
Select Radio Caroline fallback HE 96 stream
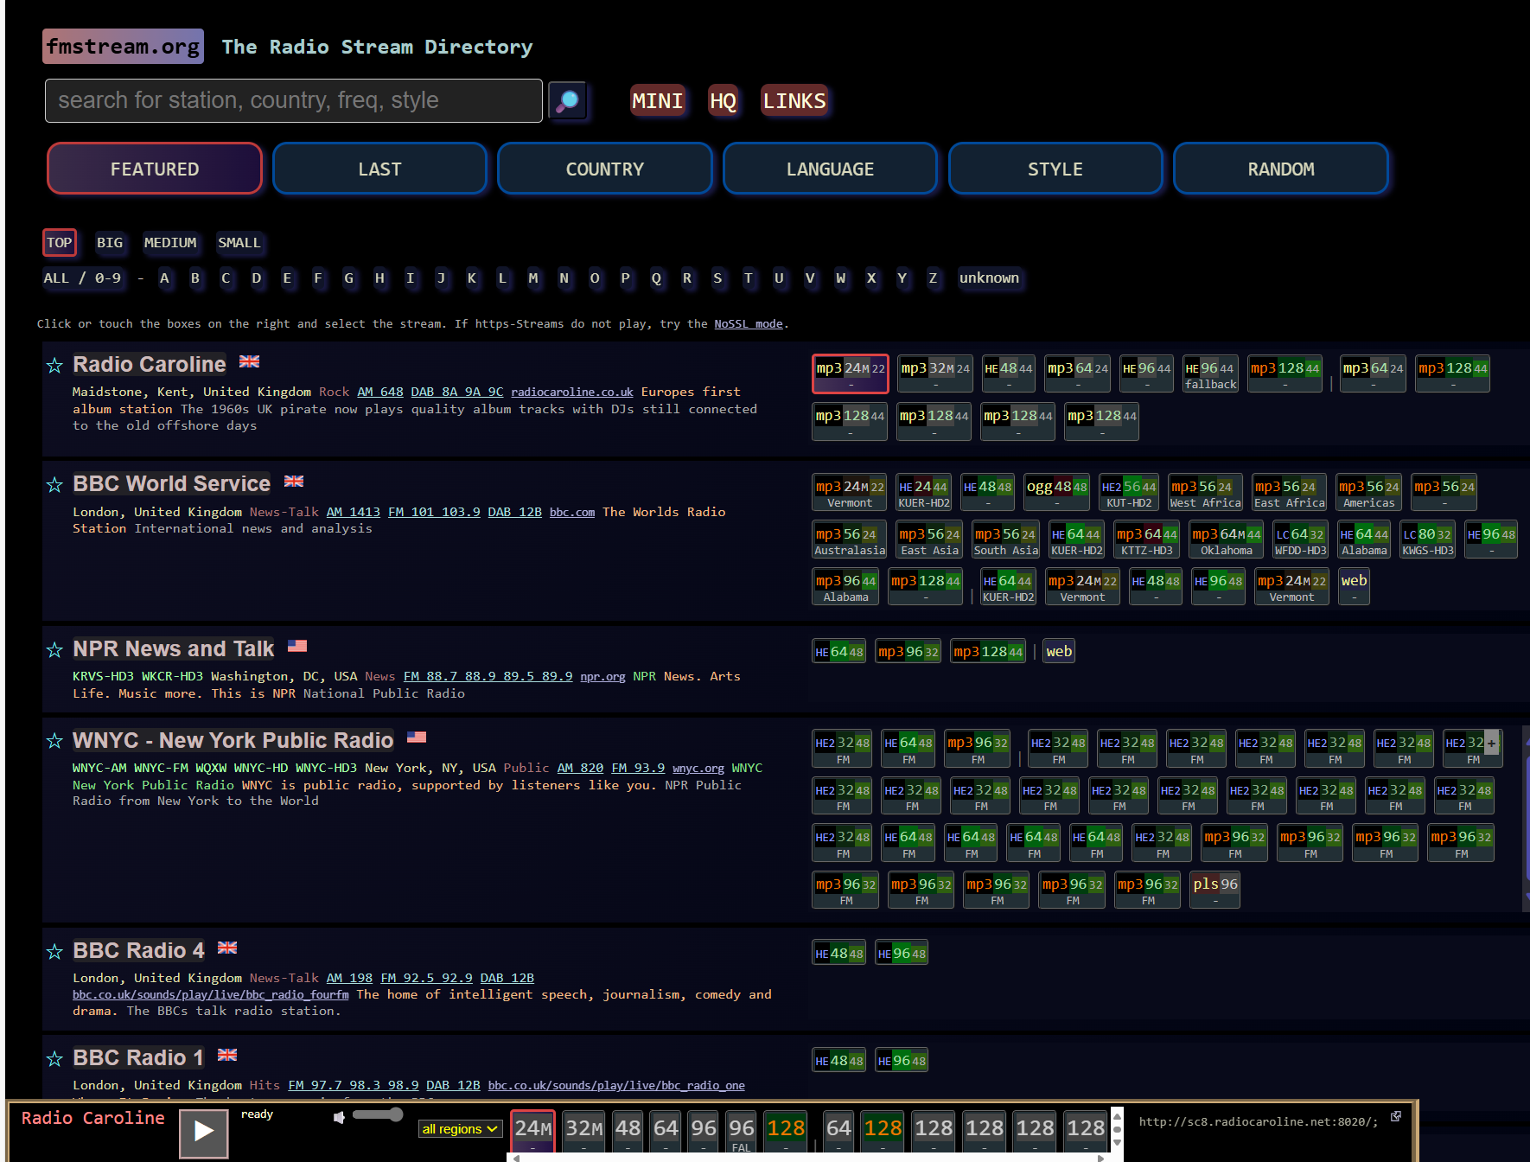(1210, 374)
